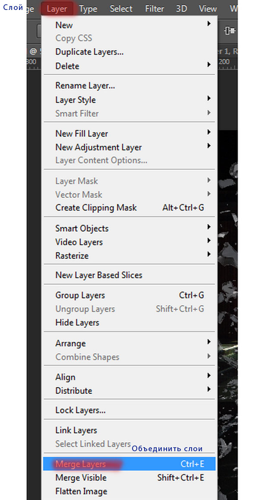This screenshot has height=500, width=259.
Task: Select Link Layers
Action: pos(129,430)
